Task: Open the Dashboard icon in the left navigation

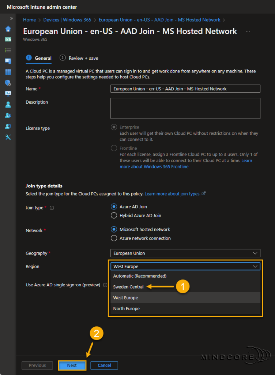Action: coord(8,40)
